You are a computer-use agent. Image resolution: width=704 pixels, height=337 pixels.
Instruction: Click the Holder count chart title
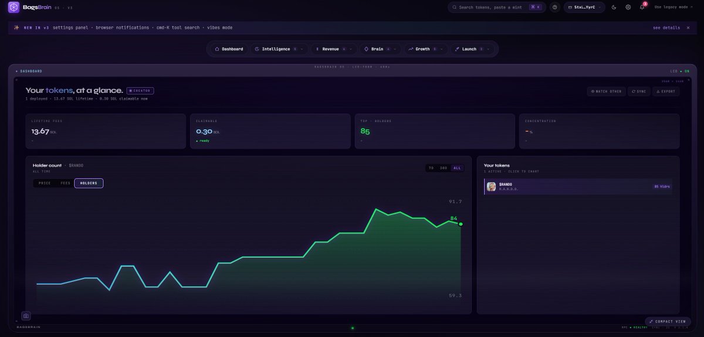tap(48, 166)
